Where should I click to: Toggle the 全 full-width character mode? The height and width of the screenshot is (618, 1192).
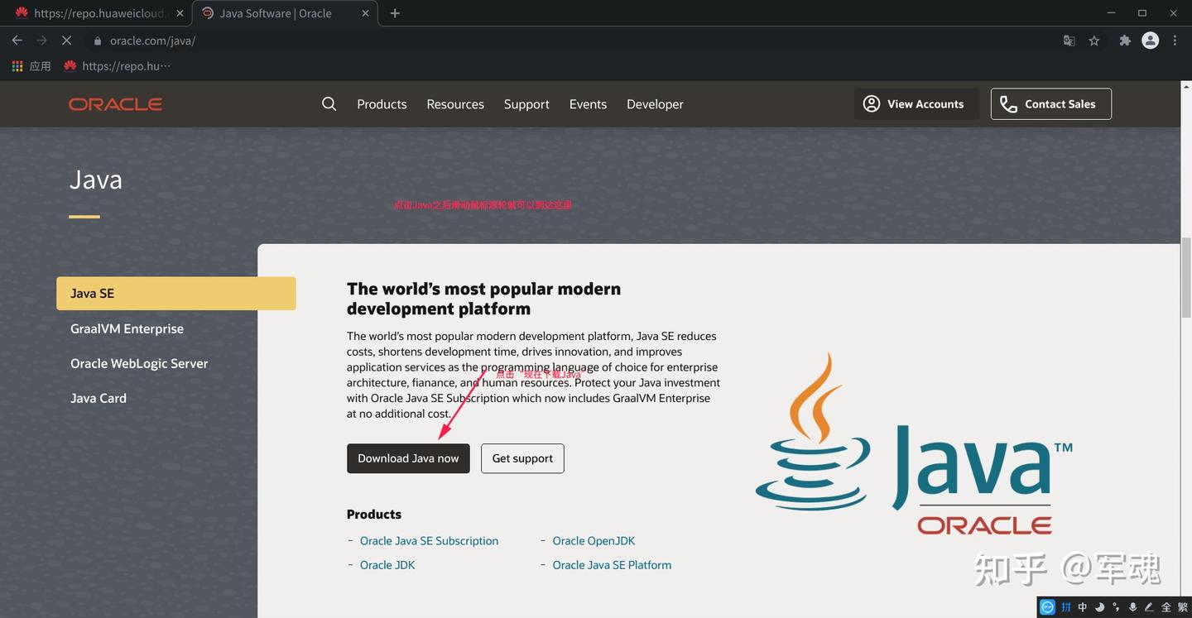1166,607
